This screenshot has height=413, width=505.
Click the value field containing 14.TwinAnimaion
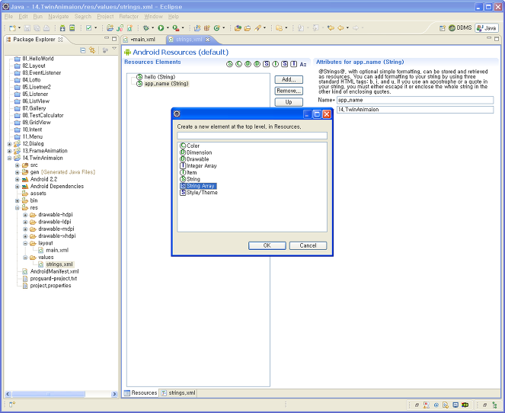pos(415,110)
